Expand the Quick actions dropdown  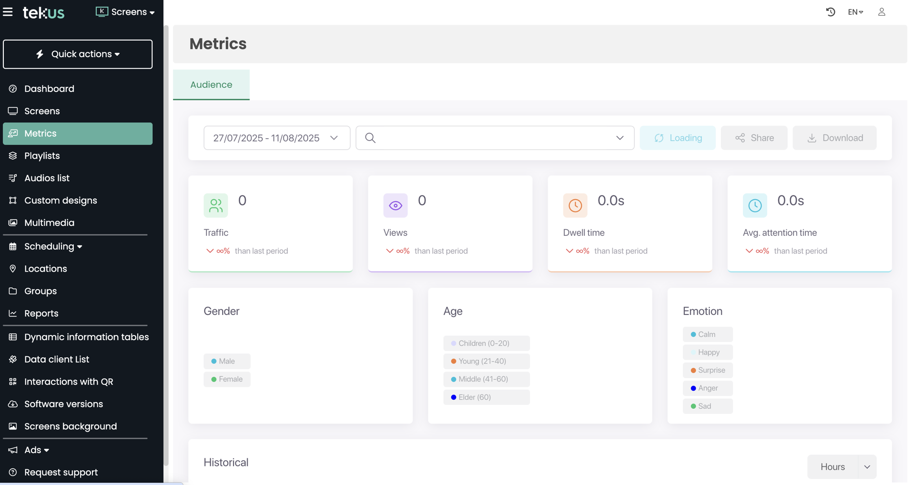click(x=78, y=54)
